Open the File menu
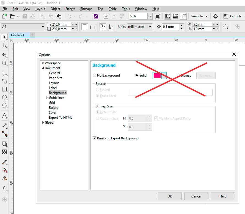245x214 pixels. tap(5, 9)
